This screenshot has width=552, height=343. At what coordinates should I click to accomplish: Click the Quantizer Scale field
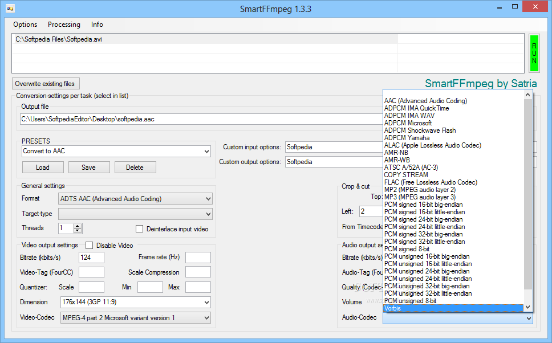tap(92, 287)
